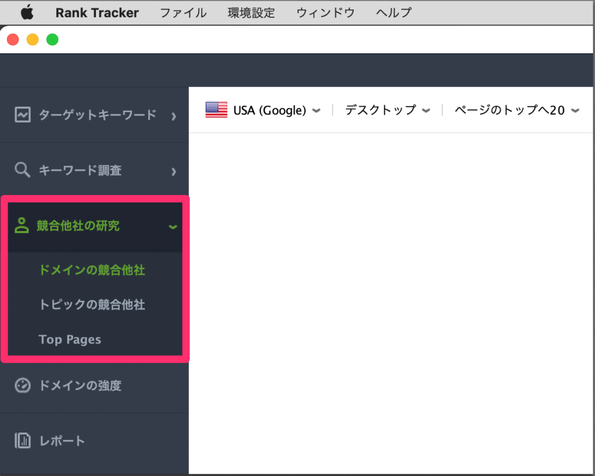Open the キーワード調査 sidebar section

(95, 171)
